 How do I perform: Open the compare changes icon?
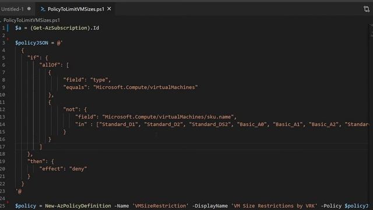tap(367, 9)
